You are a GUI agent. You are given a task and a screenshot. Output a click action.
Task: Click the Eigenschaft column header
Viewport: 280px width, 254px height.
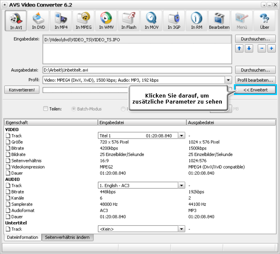tap(51, 122)
